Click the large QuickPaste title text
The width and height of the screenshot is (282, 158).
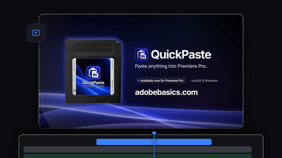[181, 54]
